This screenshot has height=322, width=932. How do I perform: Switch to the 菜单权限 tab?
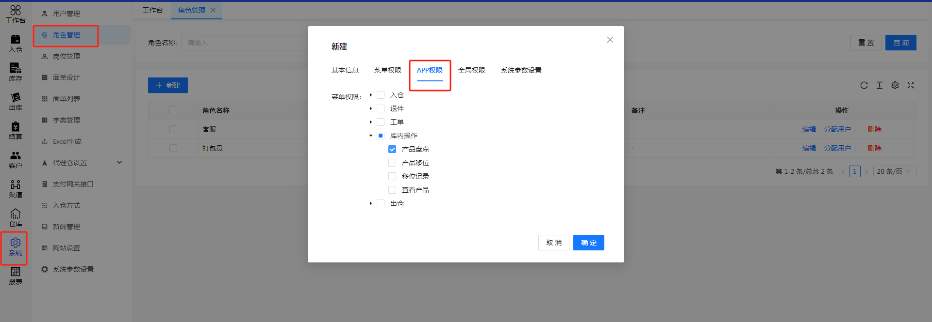point(387,70)
